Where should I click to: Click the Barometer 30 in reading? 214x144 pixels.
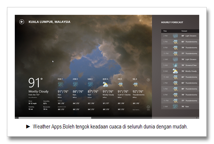point(47,108)
